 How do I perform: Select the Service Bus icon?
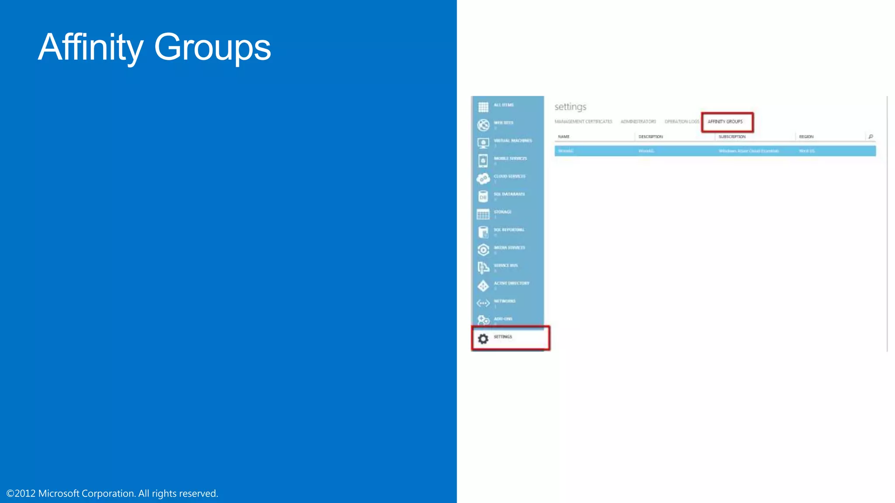[x=483, y=267]
